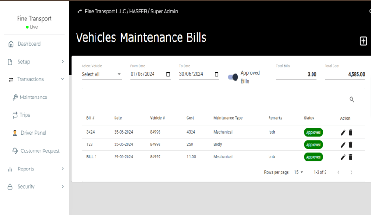
Task: Open rows per page dropdown
Action: pos(299,172)
